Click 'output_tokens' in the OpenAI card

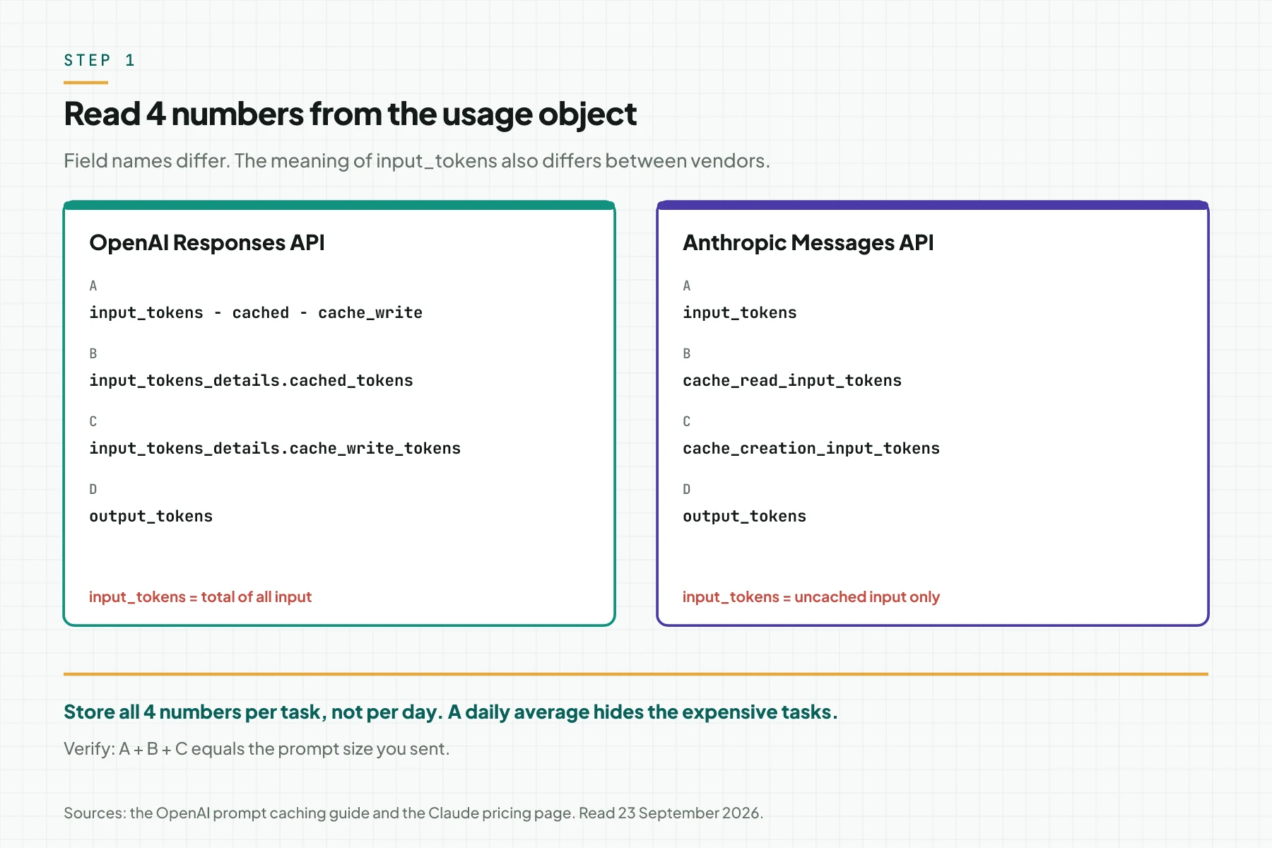click(x=151, y=517)
